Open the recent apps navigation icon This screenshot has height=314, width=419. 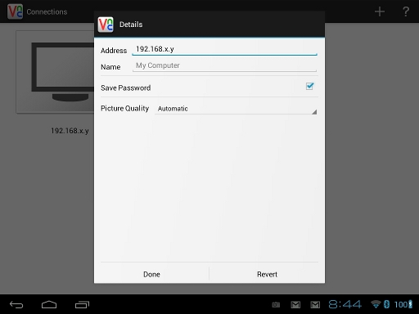pyautogui.click(x=82, y=304)
